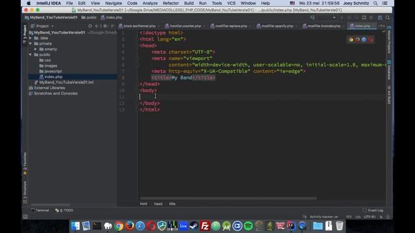Viewport: 415px width, 233px height.
Task: Toggle Ant Build side tool window
Action: (389, 95)
